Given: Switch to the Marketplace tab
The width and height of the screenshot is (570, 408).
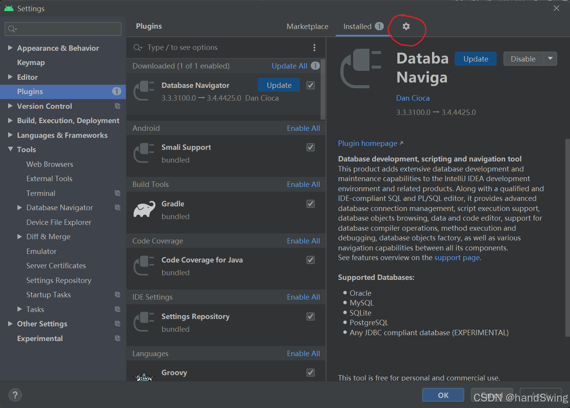Looking at the screenshot, I should coord(307,26).
